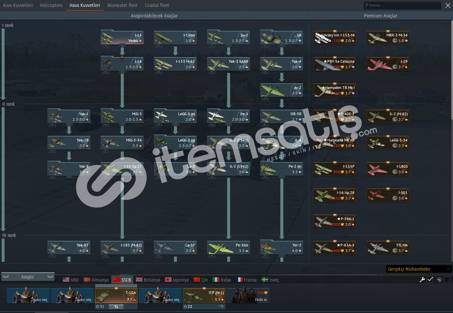Toggle the checkbox beside the wrench icon
This screenshot has width=453, height=313.
coord(430,280)
